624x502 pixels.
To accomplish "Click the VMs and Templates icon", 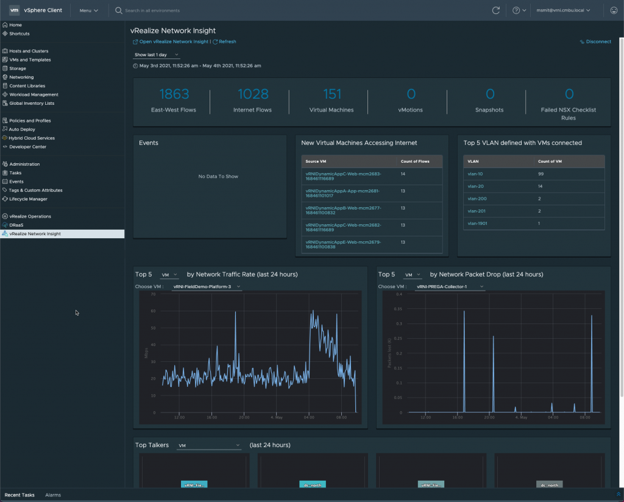I will click(5, 60).
